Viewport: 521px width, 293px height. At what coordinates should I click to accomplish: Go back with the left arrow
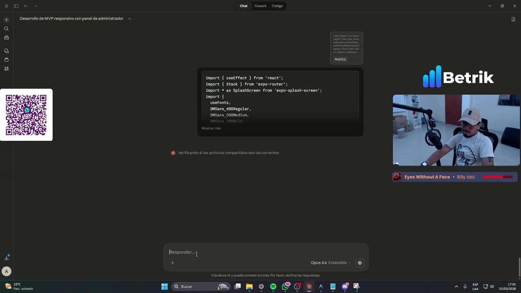point(26,6)
